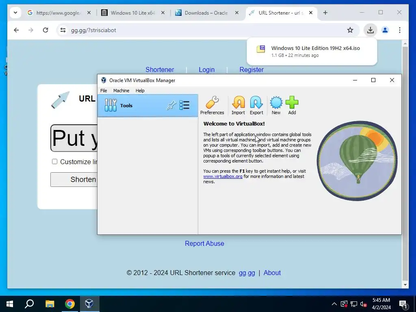Select the Tools item in sidebar
This screenshot has height=312, width=416.
(148, 105)
